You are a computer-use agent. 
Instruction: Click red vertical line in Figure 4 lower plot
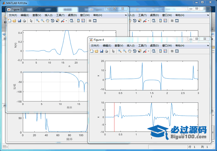114,121
